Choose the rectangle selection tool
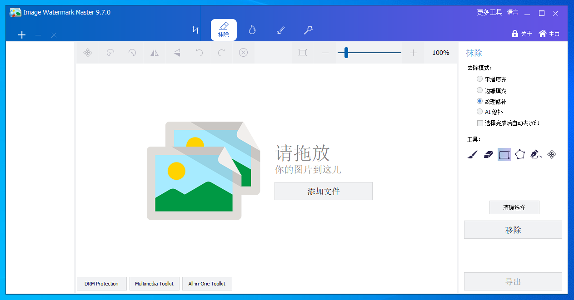Image resolution: width=574 pixels, height=300 pixels. click(x=504, y=155)
